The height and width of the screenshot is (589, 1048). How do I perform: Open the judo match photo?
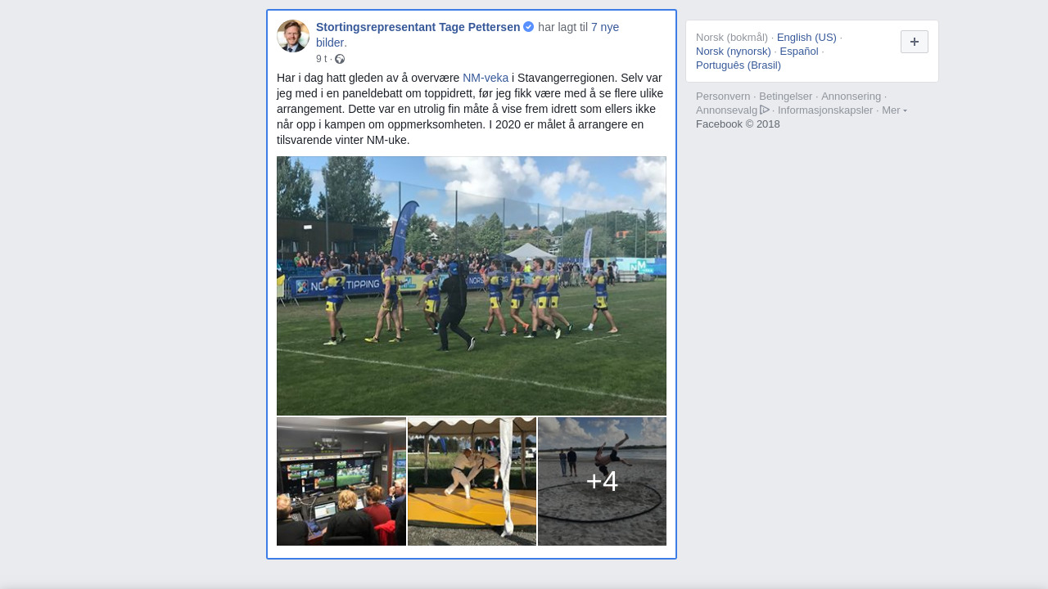pyautogui.click(x=472, y=481)
